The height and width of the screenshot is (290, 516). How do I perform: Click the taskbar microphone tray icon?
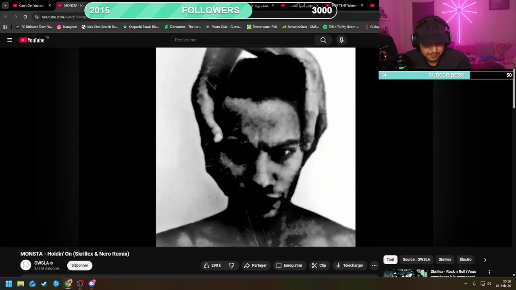(x=474, y=284)
